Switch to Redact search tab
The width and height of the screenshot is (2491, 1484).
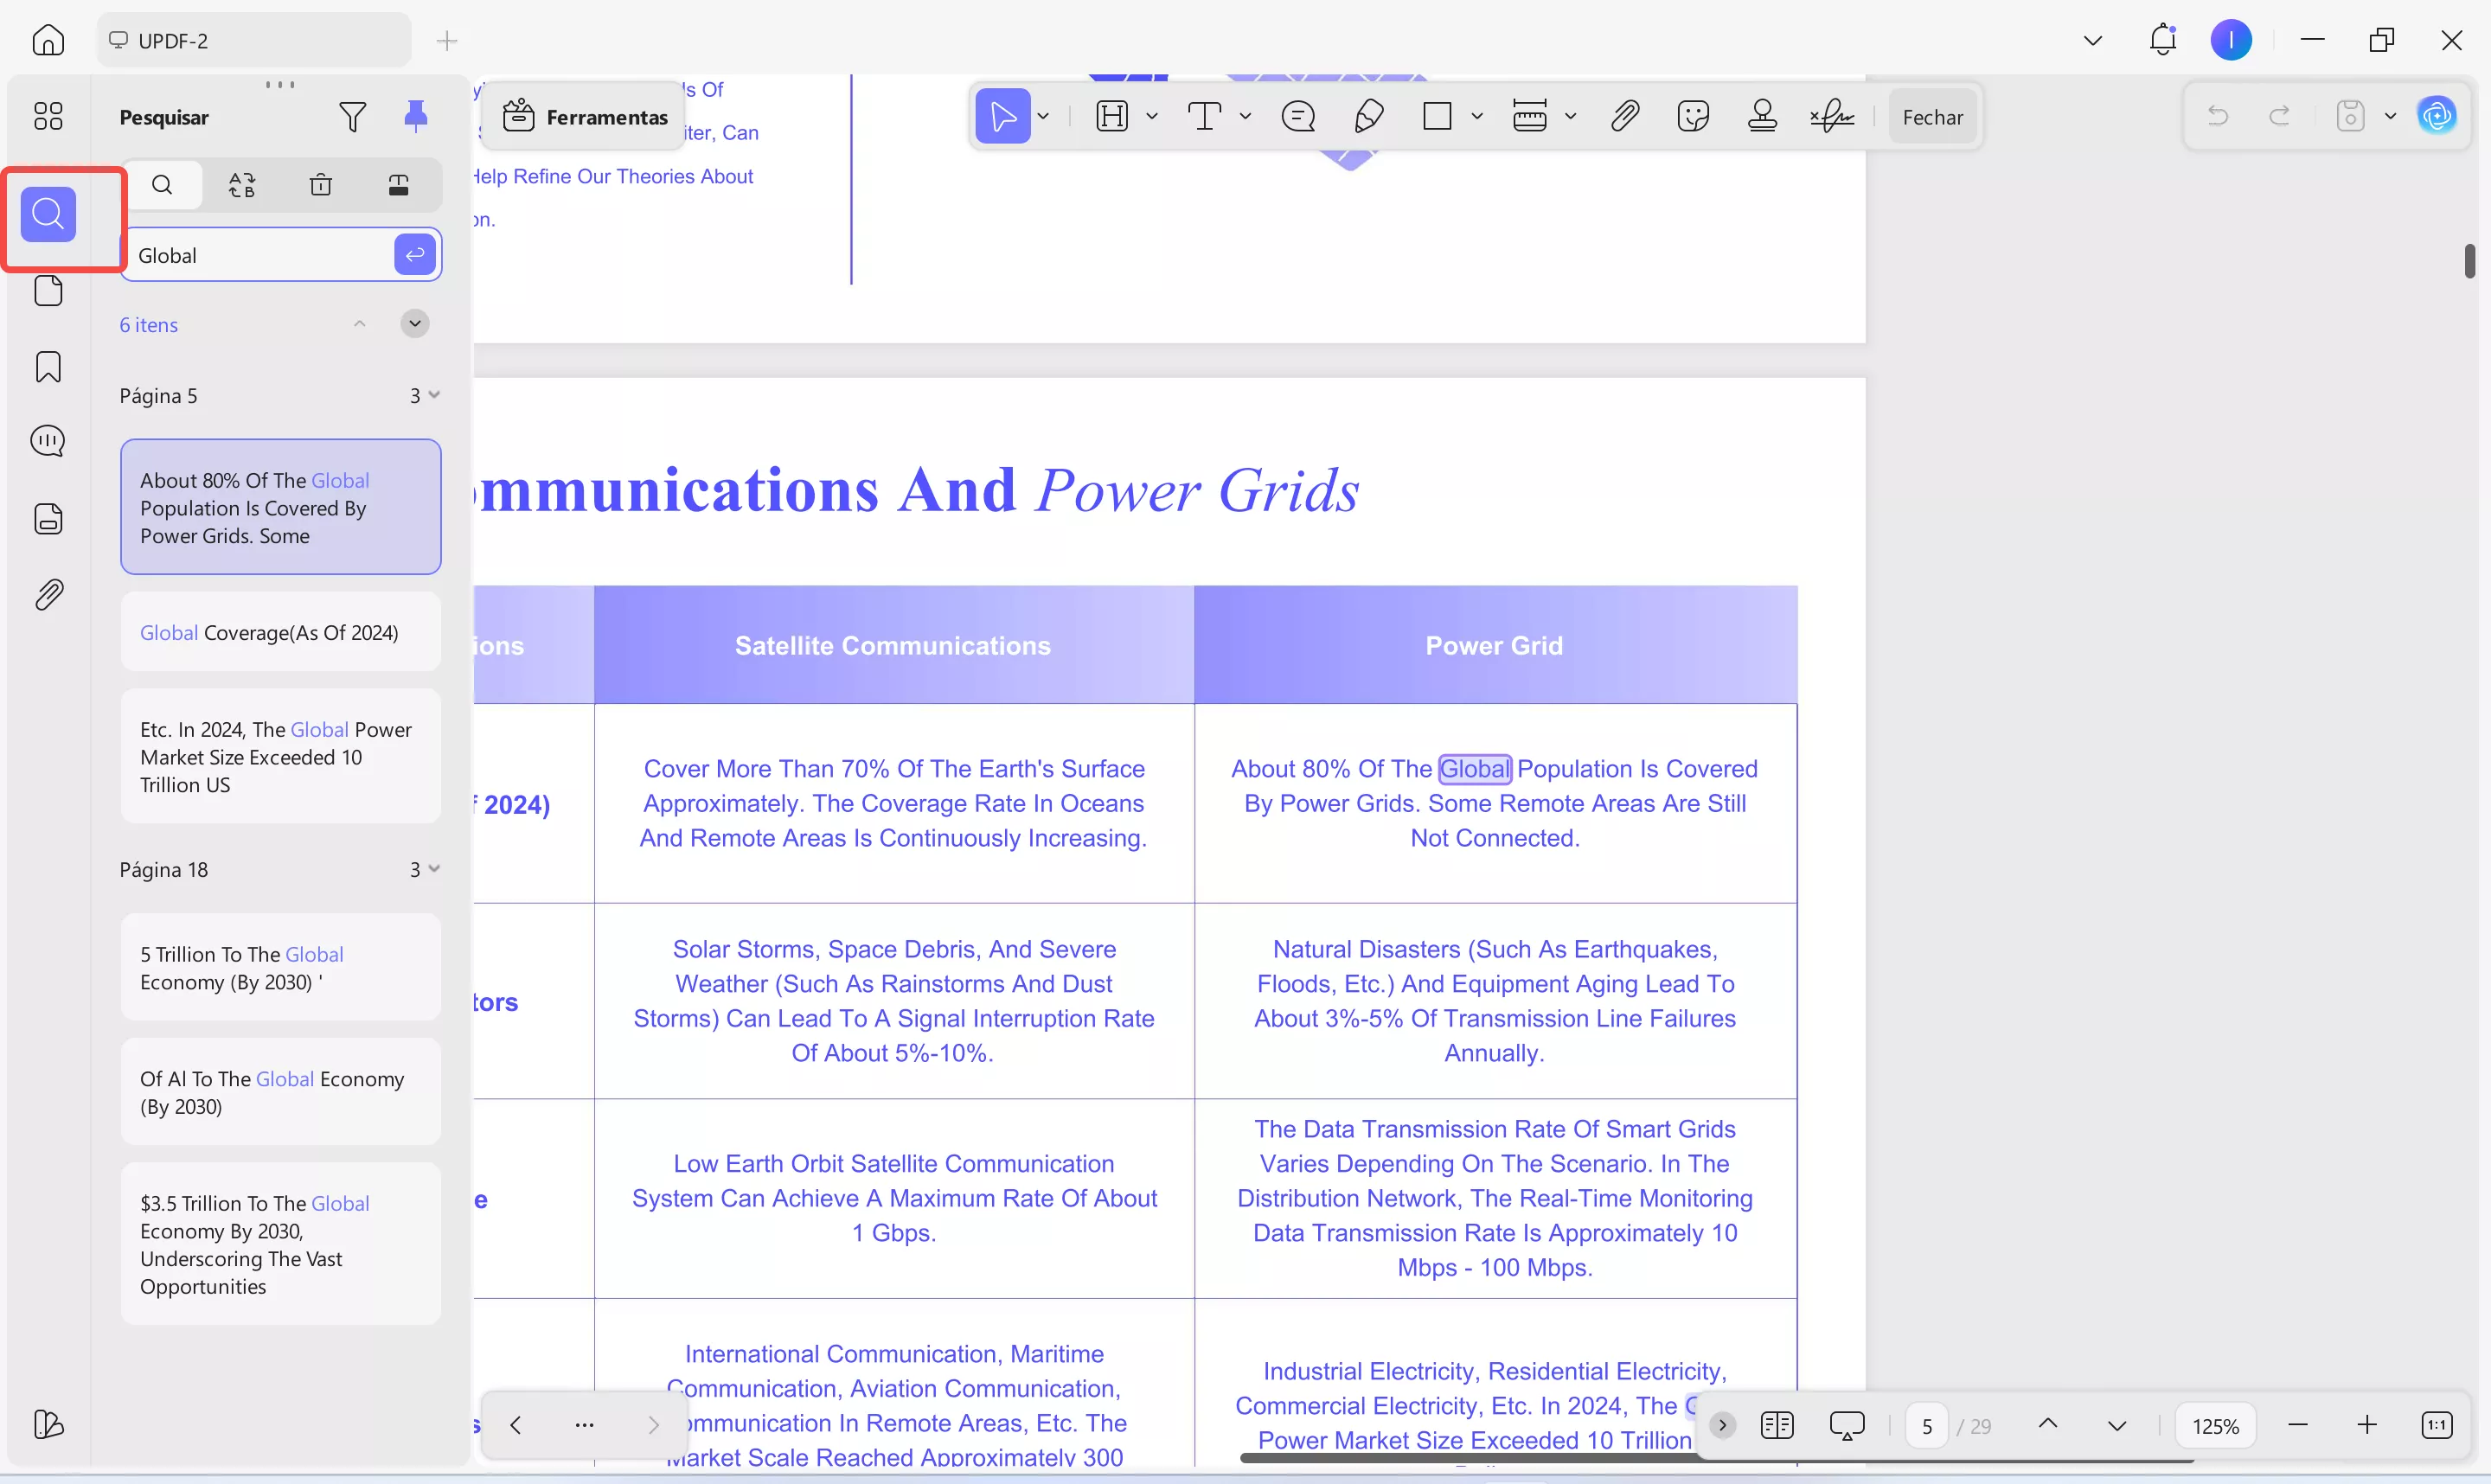(x=399, y=185)
